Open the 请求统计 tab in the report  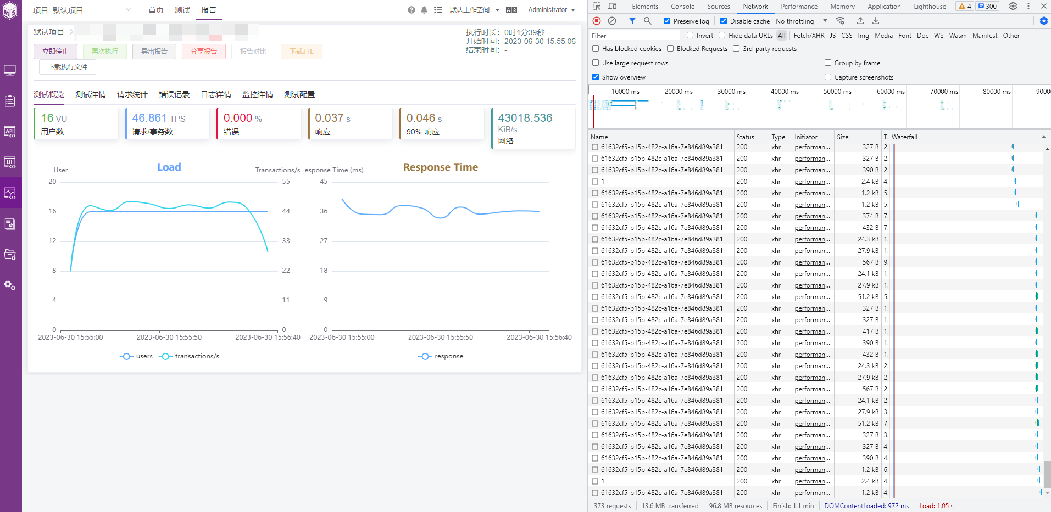pos(131,94)
